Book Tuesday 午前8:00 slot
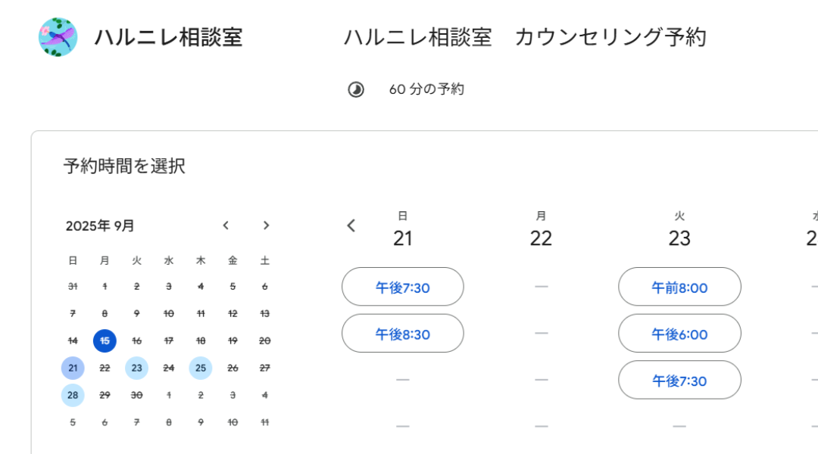 679,287
